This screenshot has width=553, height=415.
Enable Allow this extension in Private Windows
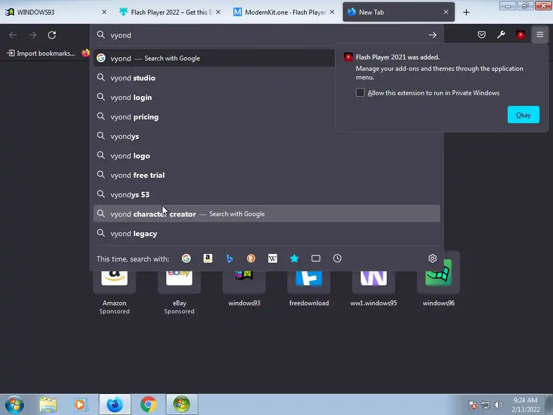(x=360, y=92)
